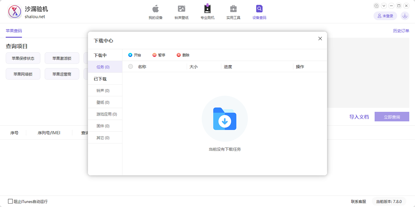Choose the 苹果网络锁 query option
The height and width of the screenshot is (207, 415).
click(23, 74)
